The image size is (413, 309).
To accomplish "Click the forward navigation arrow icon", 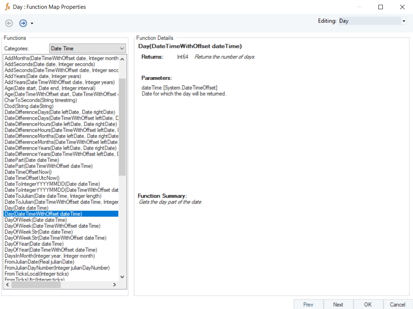I will pyautogui.click(x=23, y=23).
